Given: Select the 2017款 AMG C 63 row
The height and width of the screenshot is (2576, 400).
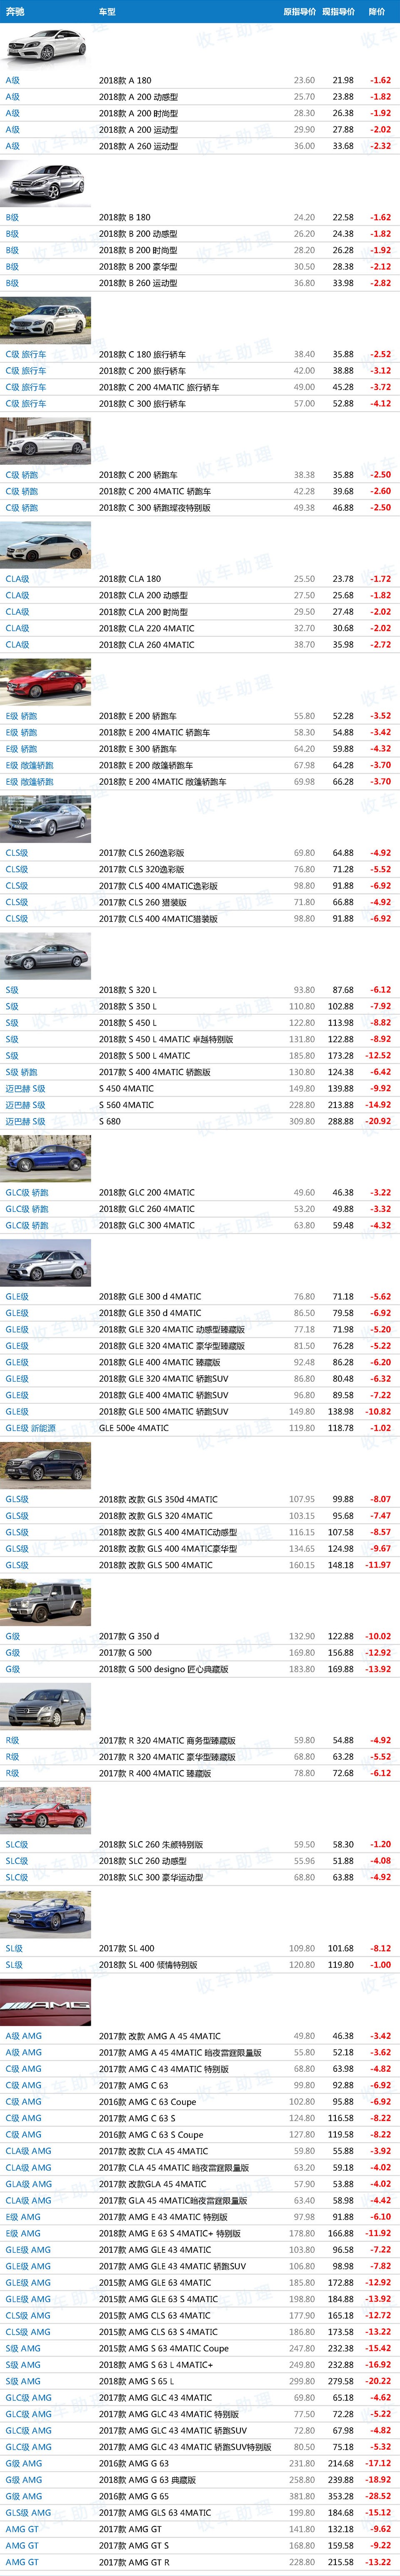Looking at the screenshot, I should tap(200, 2085).
